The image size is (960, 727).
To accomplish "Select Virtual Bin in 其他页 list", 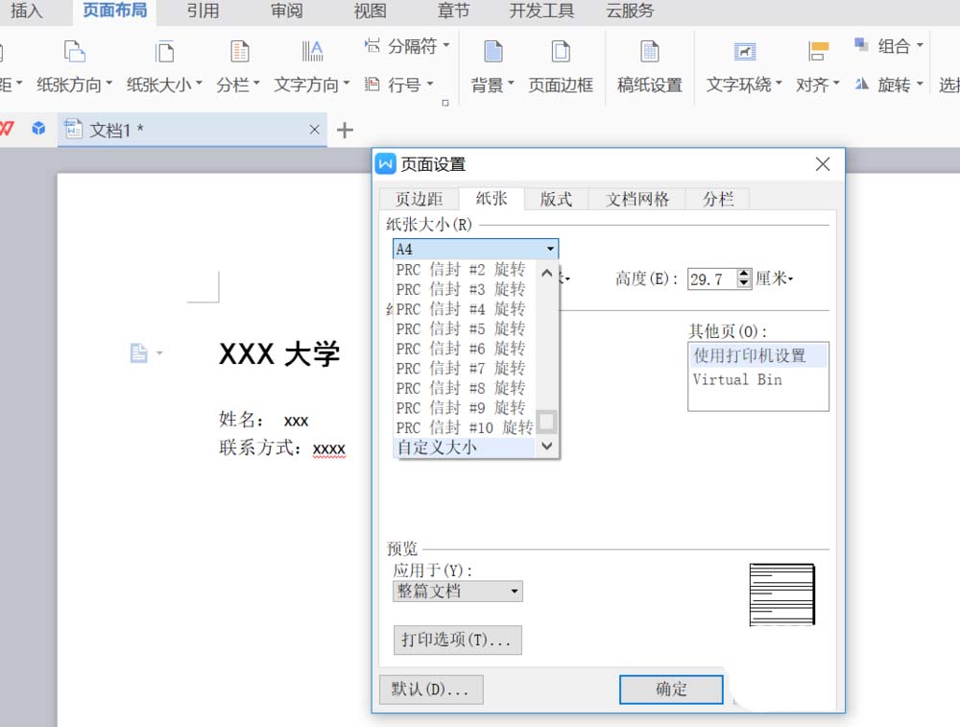I will pyautogui.click(x=758, y=379).
